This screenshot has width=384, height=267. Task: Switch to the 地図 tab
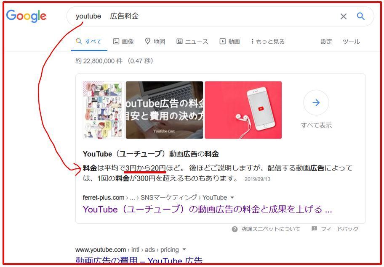(x=155, y=42)
